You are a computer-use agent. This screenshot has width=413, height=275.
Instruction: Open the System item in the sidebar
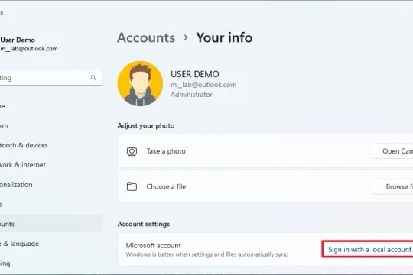tap(50, 126)
